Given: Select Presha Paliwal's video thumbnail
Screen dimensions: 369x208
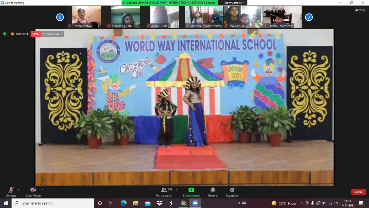Looking at the screenshot, I should tap(86, 17).
